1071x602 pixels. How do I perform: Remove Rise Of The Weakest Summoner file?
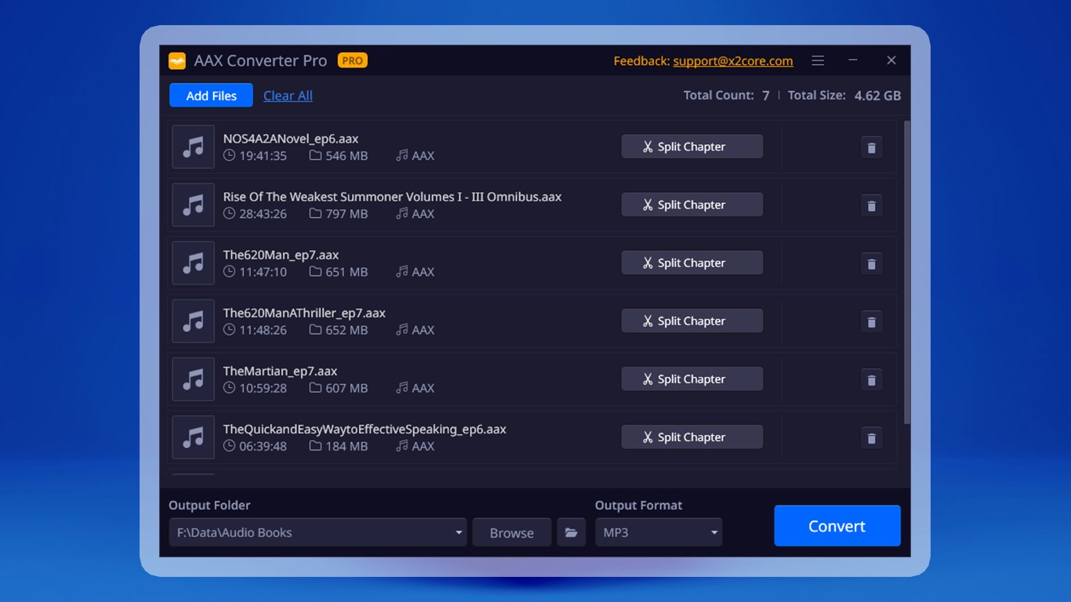tap(871, 205)
